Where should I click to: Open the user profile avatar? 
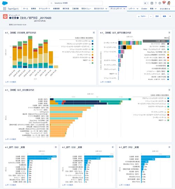coord(169,3)
